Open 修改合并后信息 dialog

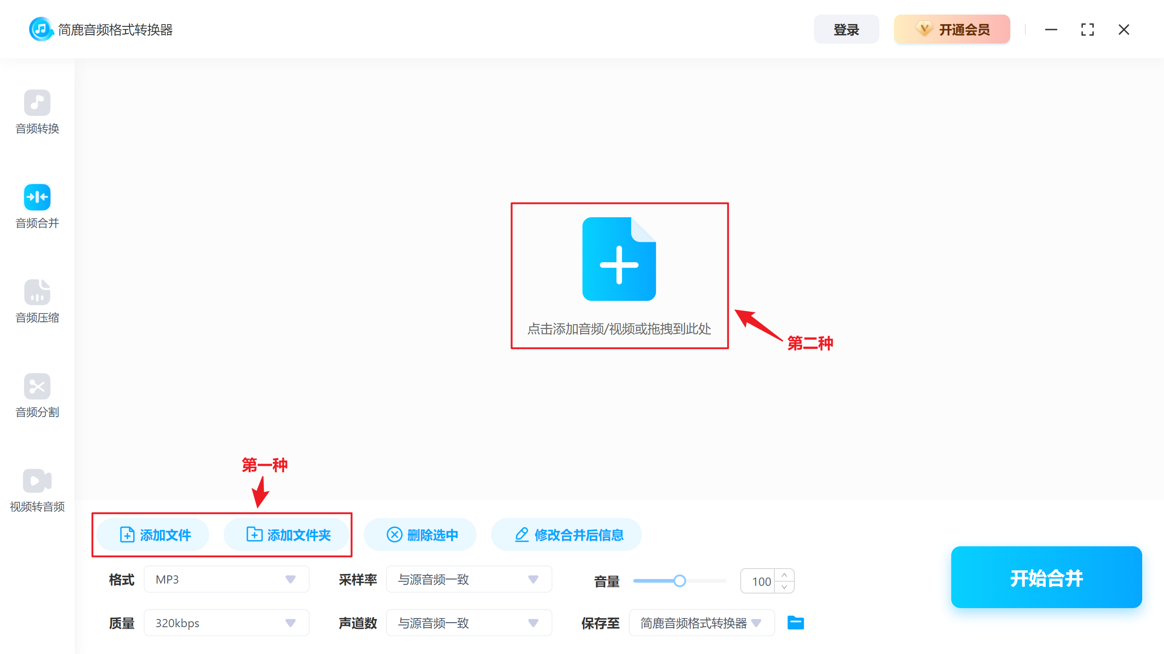click(566, 534)
